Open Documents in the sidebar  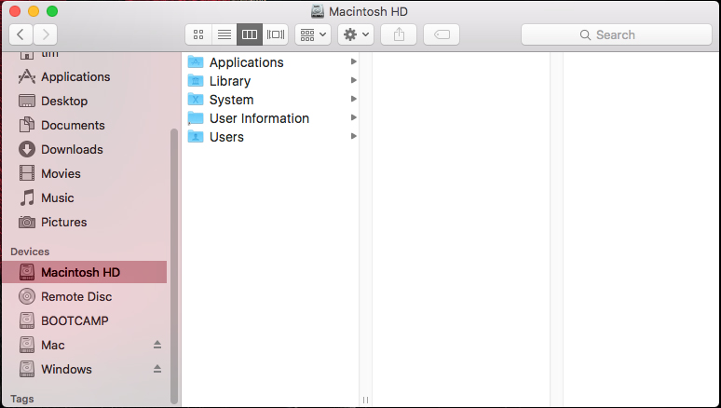point(84,125)
